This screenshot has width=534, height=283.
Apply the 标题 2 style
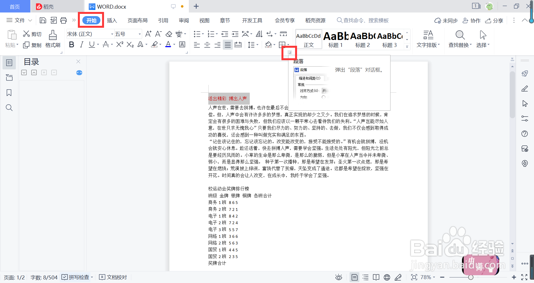tap(362, 39)
